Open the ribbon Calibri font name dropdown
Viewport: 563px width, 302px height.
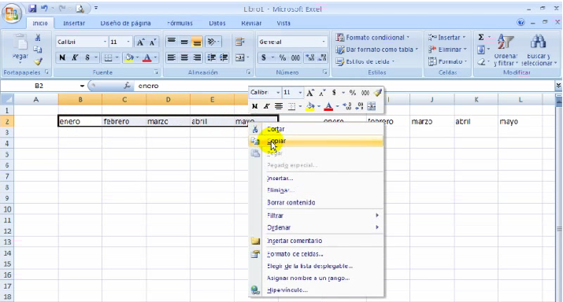click(105, 42)
